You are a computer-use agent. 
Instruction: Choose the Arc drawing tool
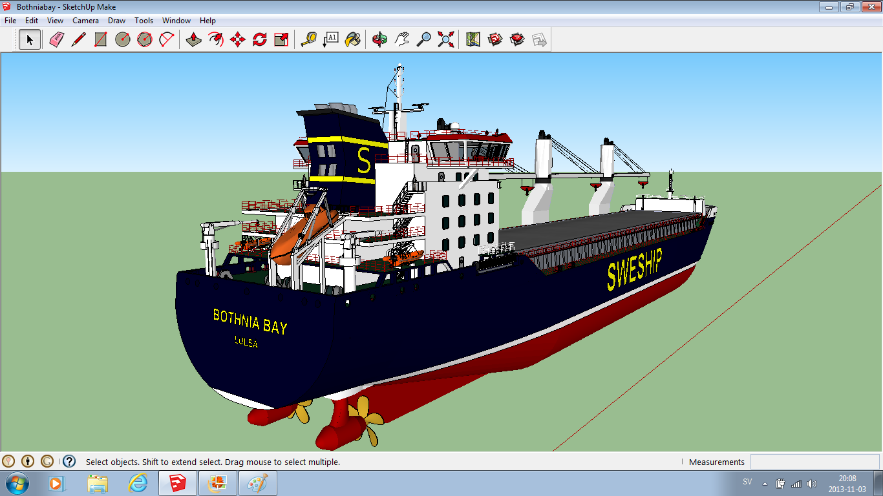[167, 40]
